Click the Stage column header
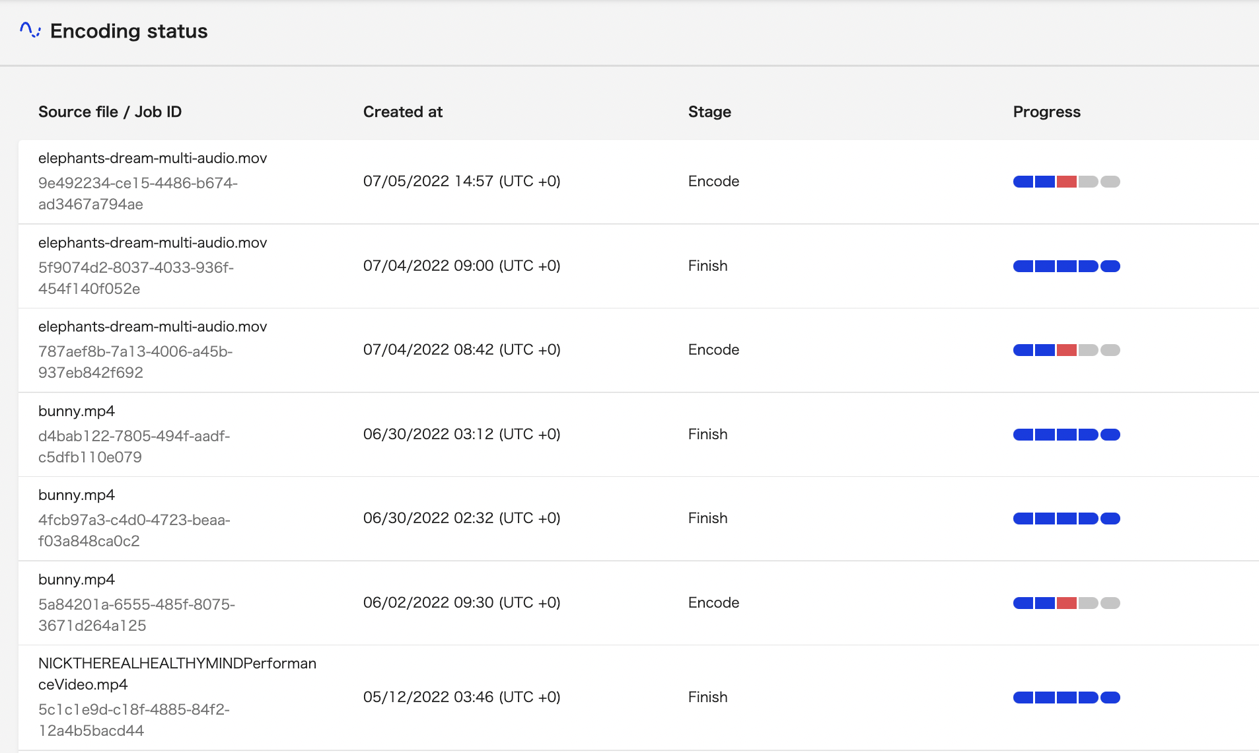 click(709, 112)
